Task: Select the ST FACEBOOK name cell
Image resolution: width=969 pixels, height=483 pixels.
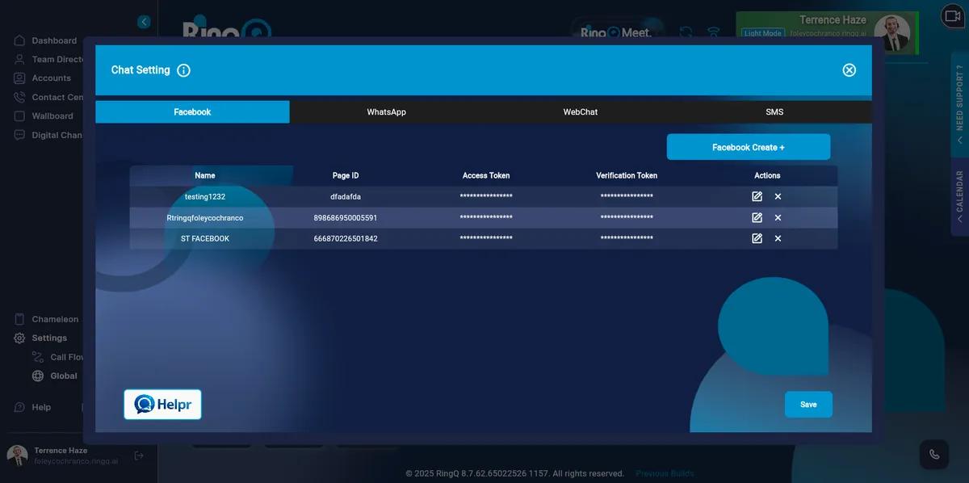Action: 205,238
